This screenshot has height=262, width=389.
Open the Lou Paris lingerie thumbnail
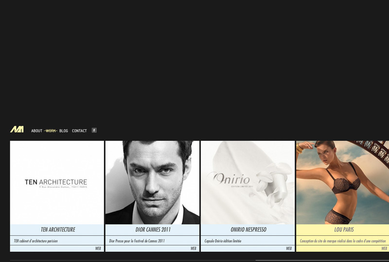(x=343, y=182)
